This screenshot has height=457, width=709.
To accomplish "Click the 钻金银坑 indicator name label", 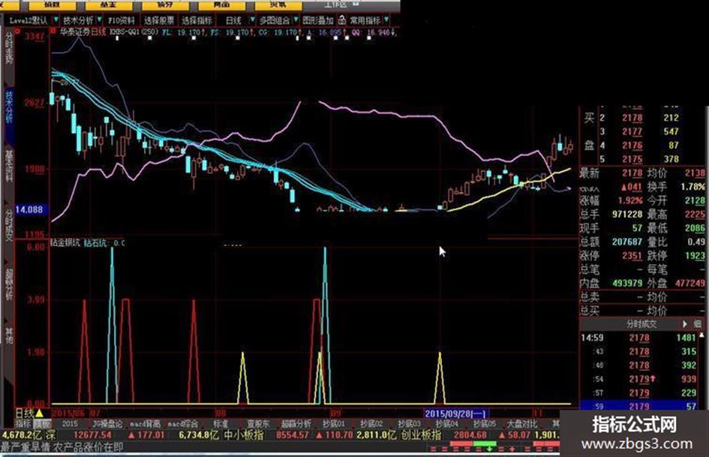I will 65,243.
